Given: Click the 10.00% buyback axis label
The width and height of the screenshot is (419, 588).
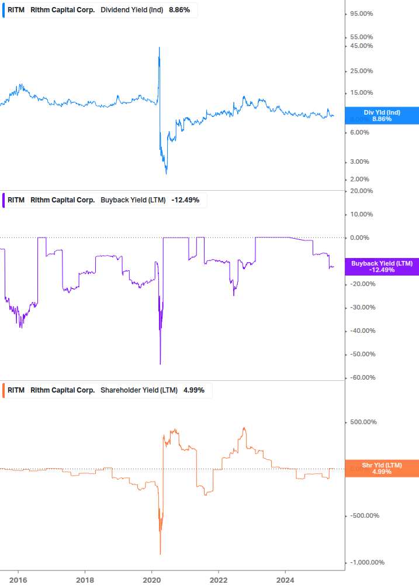Looking at the screenshot, I should [361, 215].
